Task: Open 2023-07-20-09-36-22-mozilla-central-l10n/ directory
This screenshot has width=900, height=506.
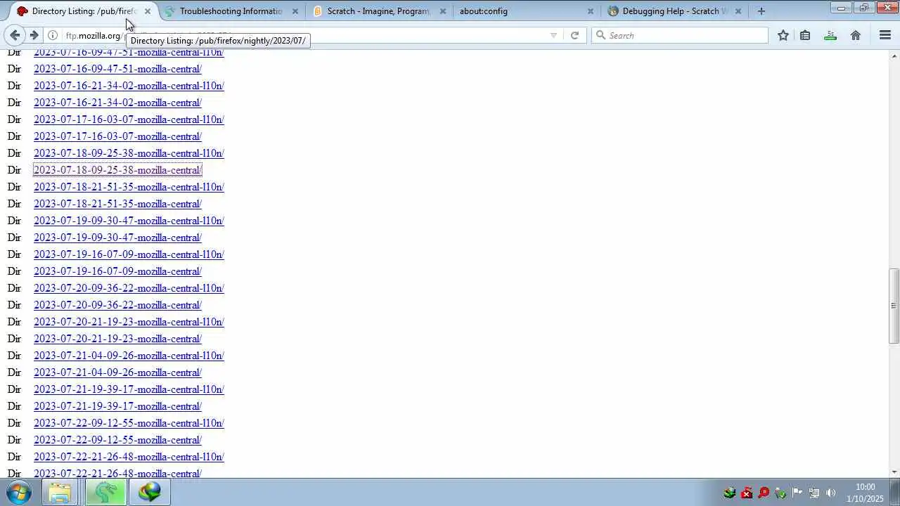Action: click(129, 288)
